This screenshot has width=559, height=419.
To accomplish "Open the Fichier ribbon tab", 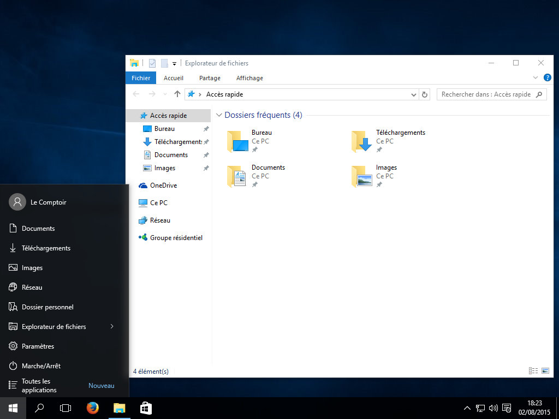I will [141, 78].
